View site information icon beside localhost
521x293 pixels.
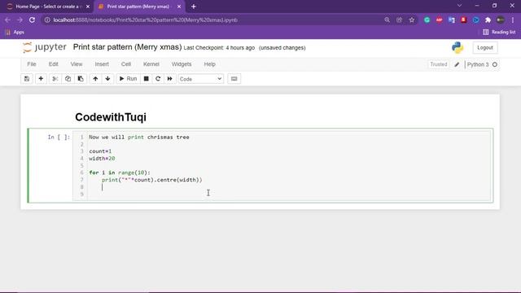[47, 20]
